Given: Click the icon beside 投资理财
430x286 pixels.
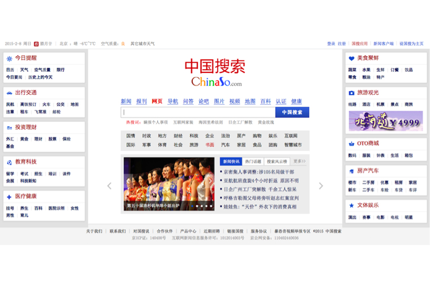Looking at the screenshot, I should point(9,128).
